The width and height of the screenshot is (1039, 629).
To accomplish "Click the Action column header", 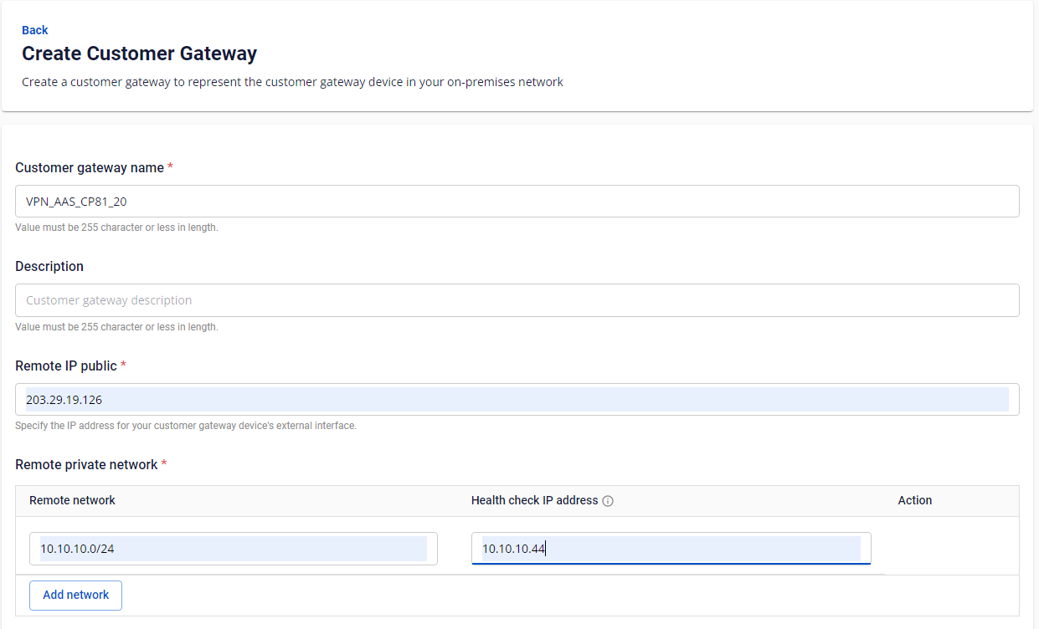I will point(915,500).
